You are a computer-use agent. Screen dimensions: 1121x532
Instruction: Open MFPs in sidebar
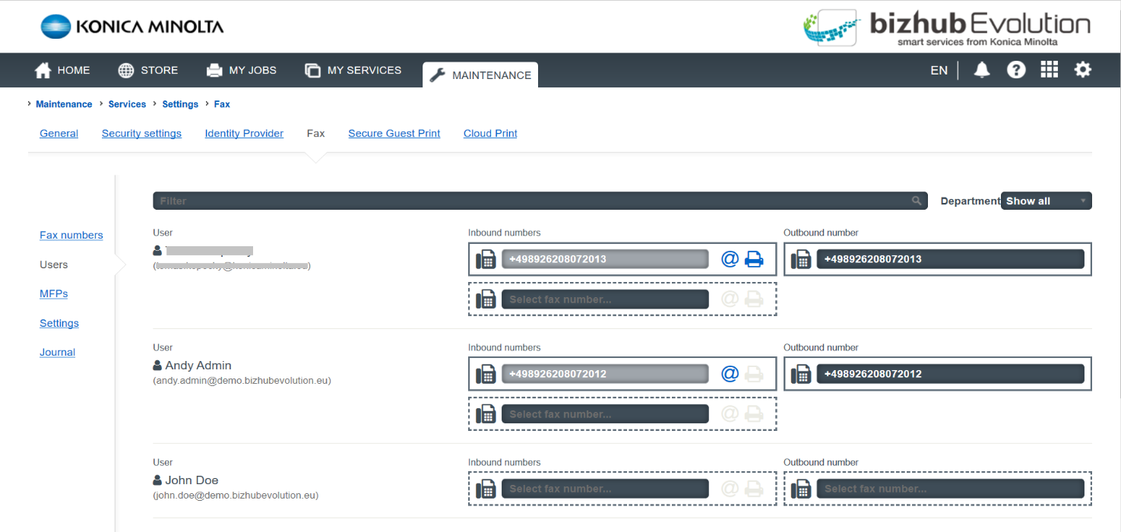coord(54,293)
